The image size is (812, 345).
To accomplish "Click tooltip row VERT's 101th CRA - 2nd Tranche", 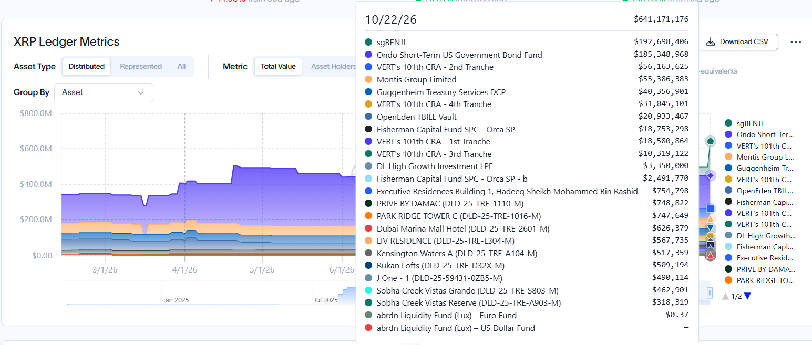I will pyautogui.click(x=526, y=67).
